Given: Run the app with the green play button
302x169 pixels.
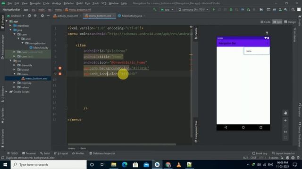Looking at the screenshot, I should pyautogui.click(x=214, y=9).
